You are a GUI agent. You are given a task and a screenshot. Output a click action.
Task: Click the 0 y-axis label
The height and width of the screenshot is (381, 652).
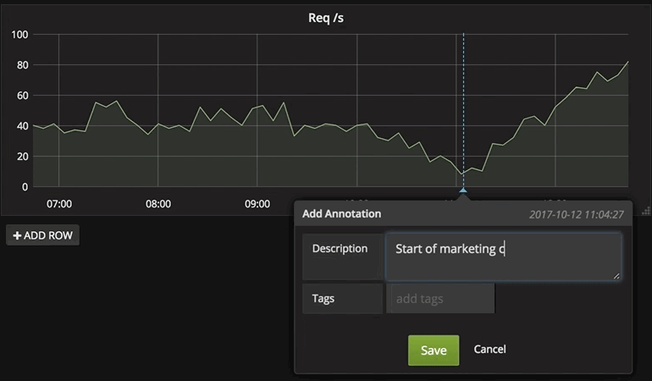point(25,187)
